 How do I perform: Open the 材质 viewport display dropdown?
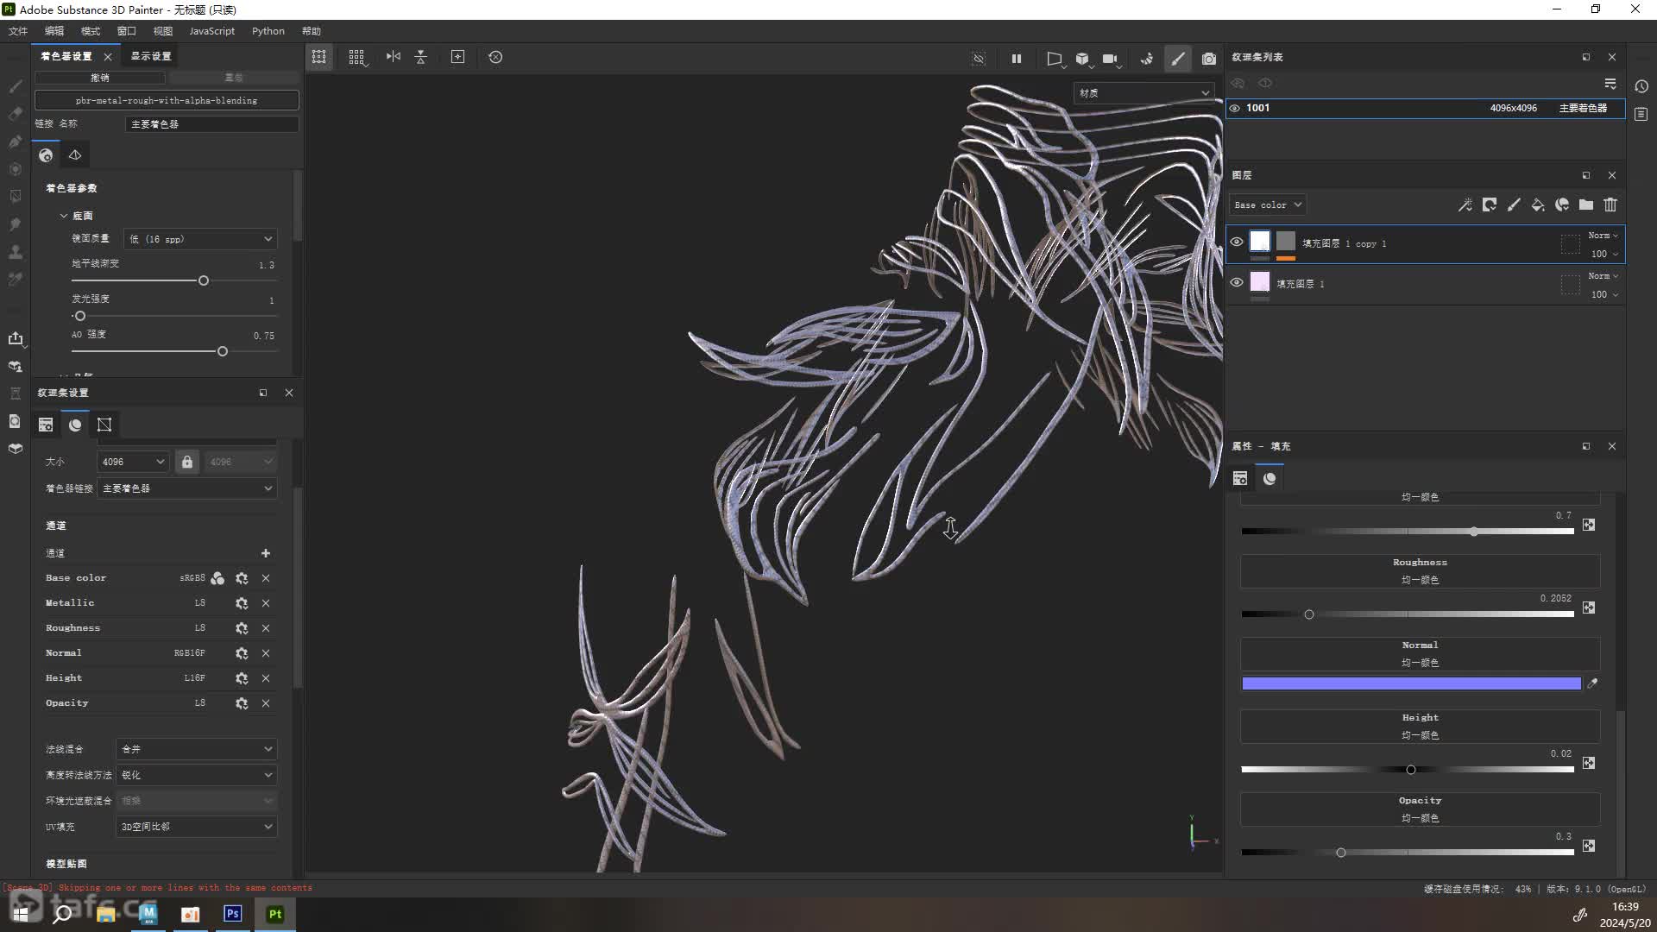click(1144, 93)
